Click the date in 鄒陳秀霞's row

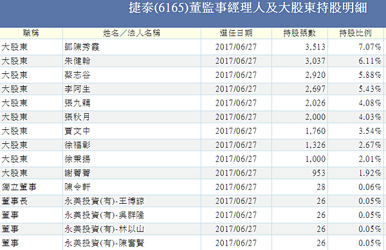236,47
